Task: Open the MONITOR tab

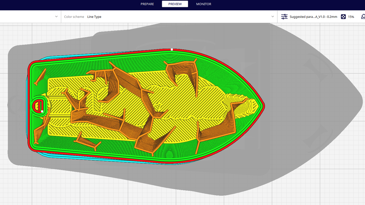Action: click(x=203, y=4)
